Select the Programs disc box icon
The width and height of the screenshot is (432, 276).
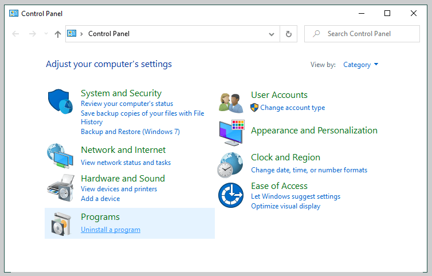[61, 224]
